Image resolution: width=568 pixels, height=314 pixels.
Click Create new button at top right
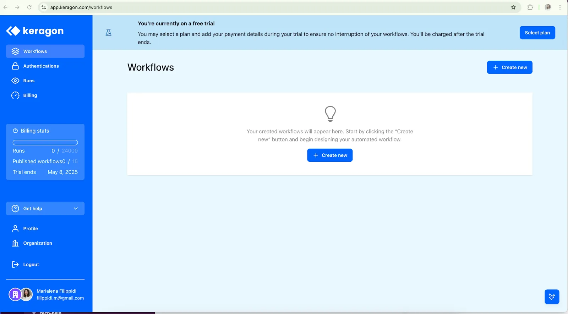coord(509,67)
